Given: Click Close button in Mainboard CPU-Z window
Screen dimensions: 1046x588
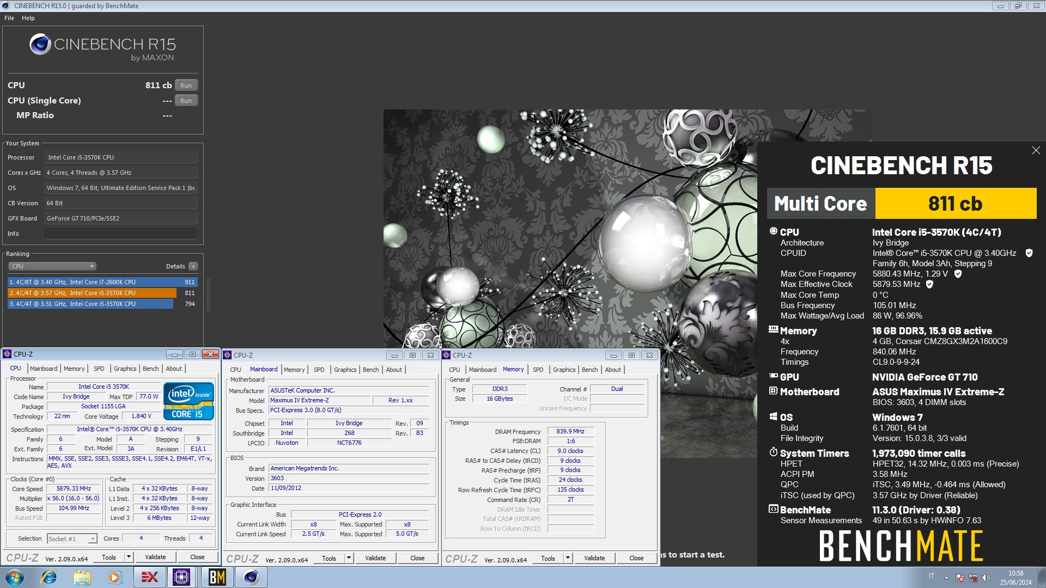Looking at the screenshot, I should coord(417,558).
